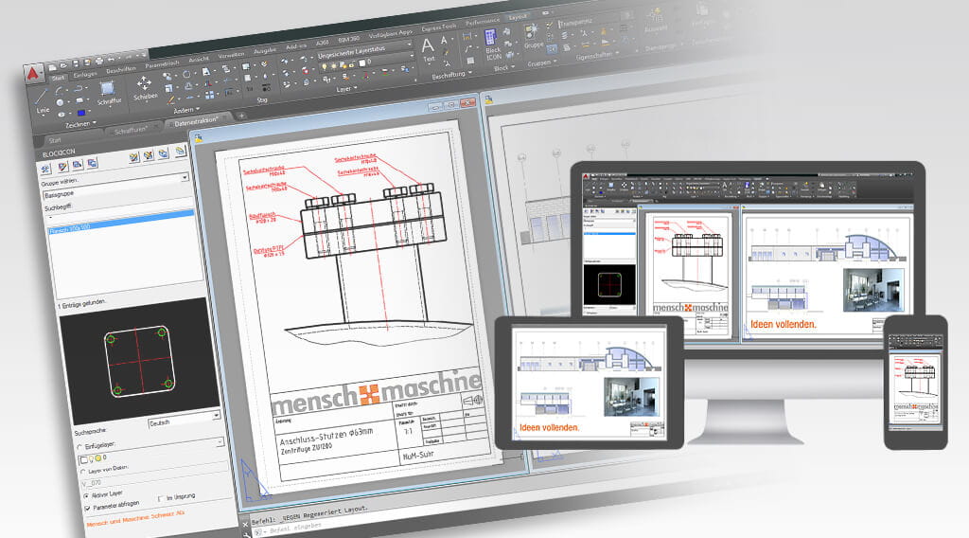The width and height of the screenshot is (969, 538).
Task: Click the array icon in Ändern panel
Action: (209, 95)
